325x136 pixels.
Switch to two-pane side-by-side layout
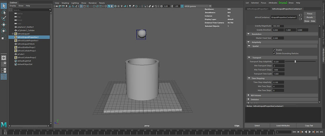(x=4, y=70)
